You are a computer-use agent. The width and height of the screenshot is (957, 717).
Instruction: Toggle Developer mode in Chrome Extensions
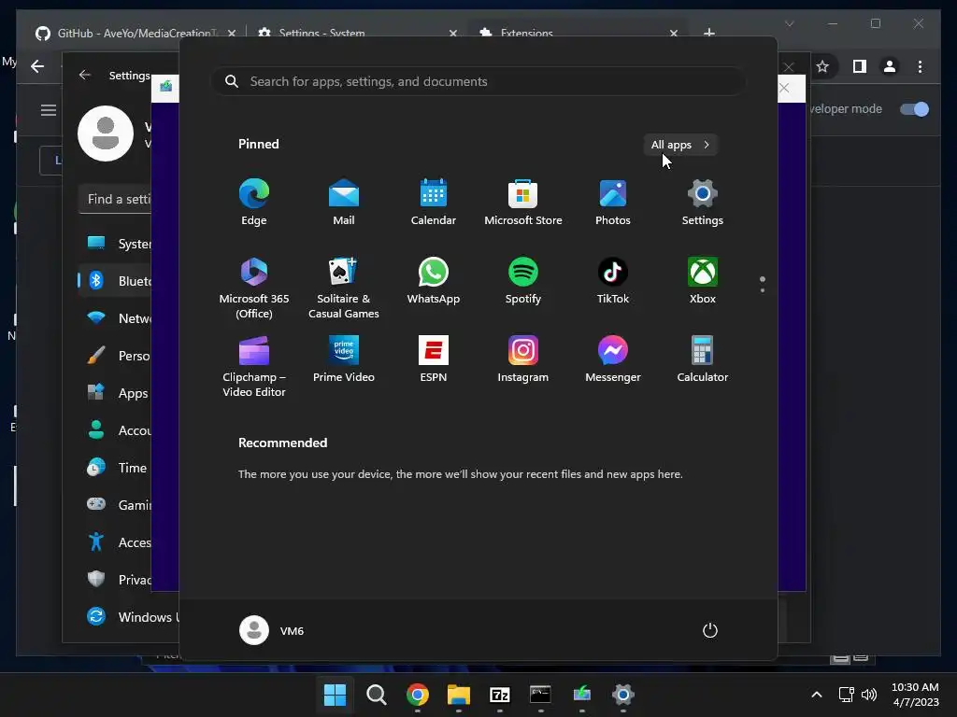[914, 109]
